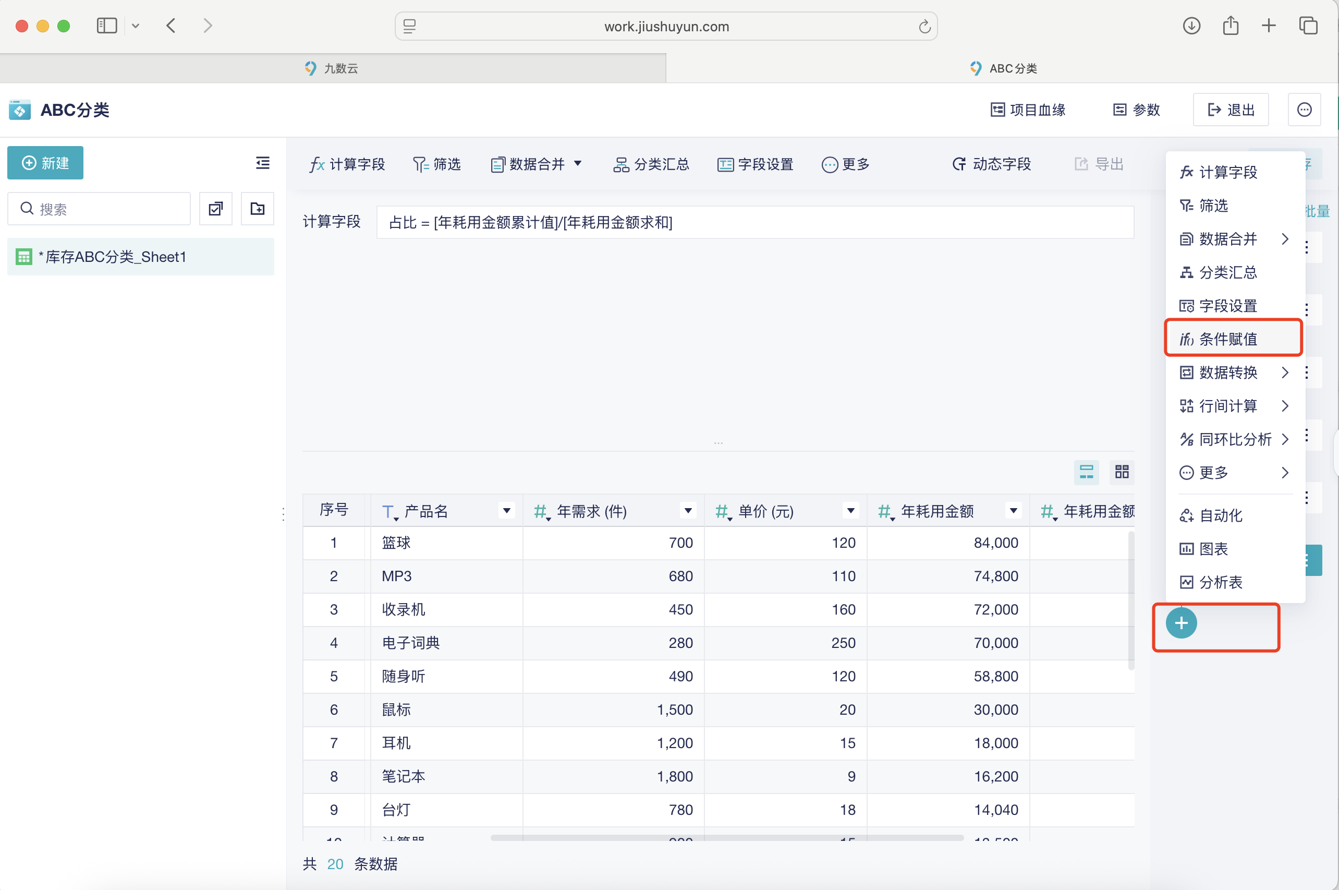Click the sidebar search field

(x=99, y=208)
